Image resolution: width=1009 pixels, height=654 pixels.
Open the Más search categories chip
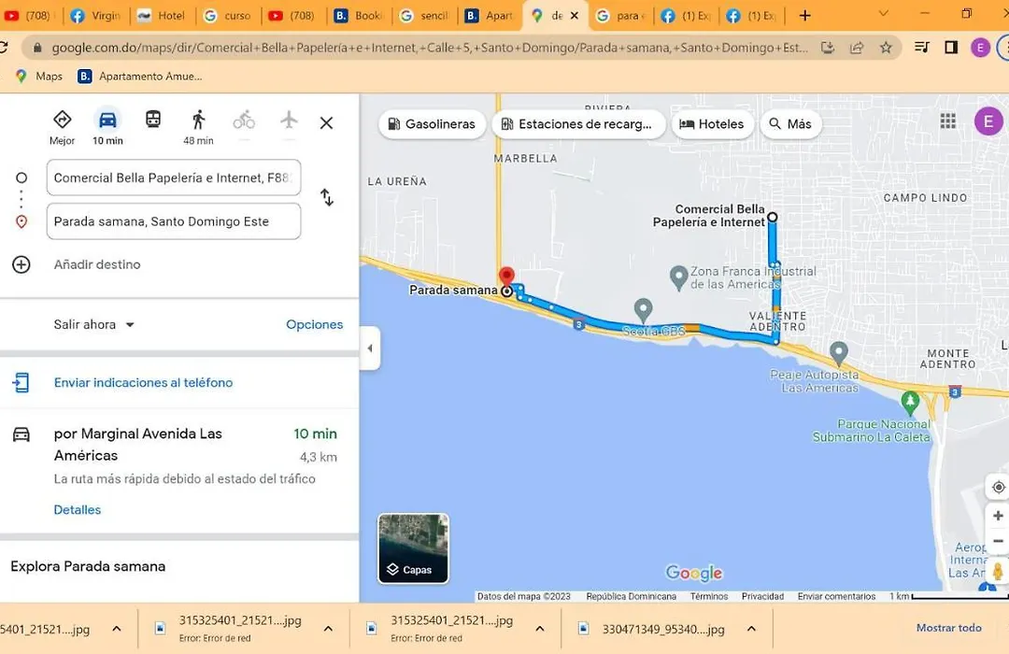coord(791,123)
